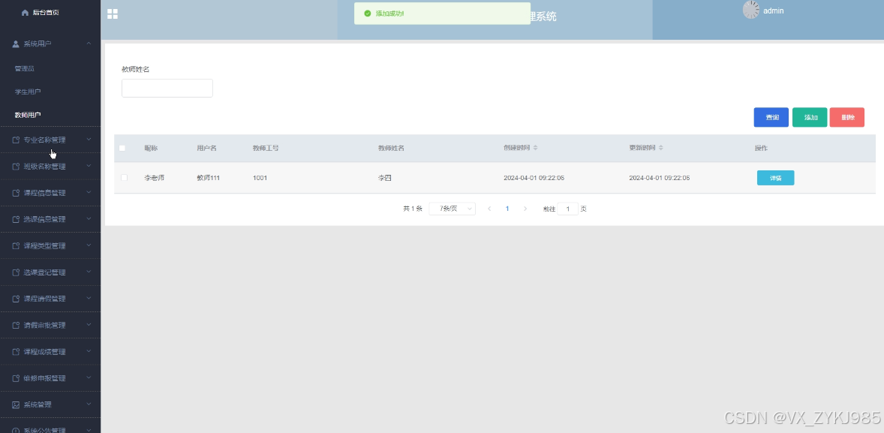This screenshot has height=433, width=884.
Task: Expand 专业名称管理 using its chevron
Action: coord(89,140)
